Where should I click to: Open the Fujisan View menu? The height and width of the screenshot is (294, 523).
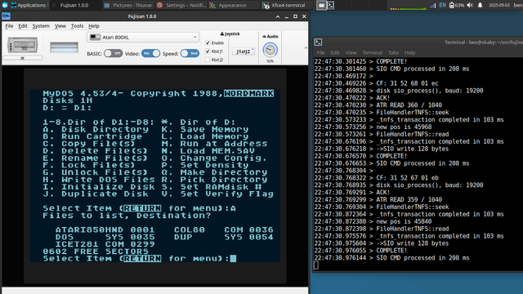(x=60, y=26)
